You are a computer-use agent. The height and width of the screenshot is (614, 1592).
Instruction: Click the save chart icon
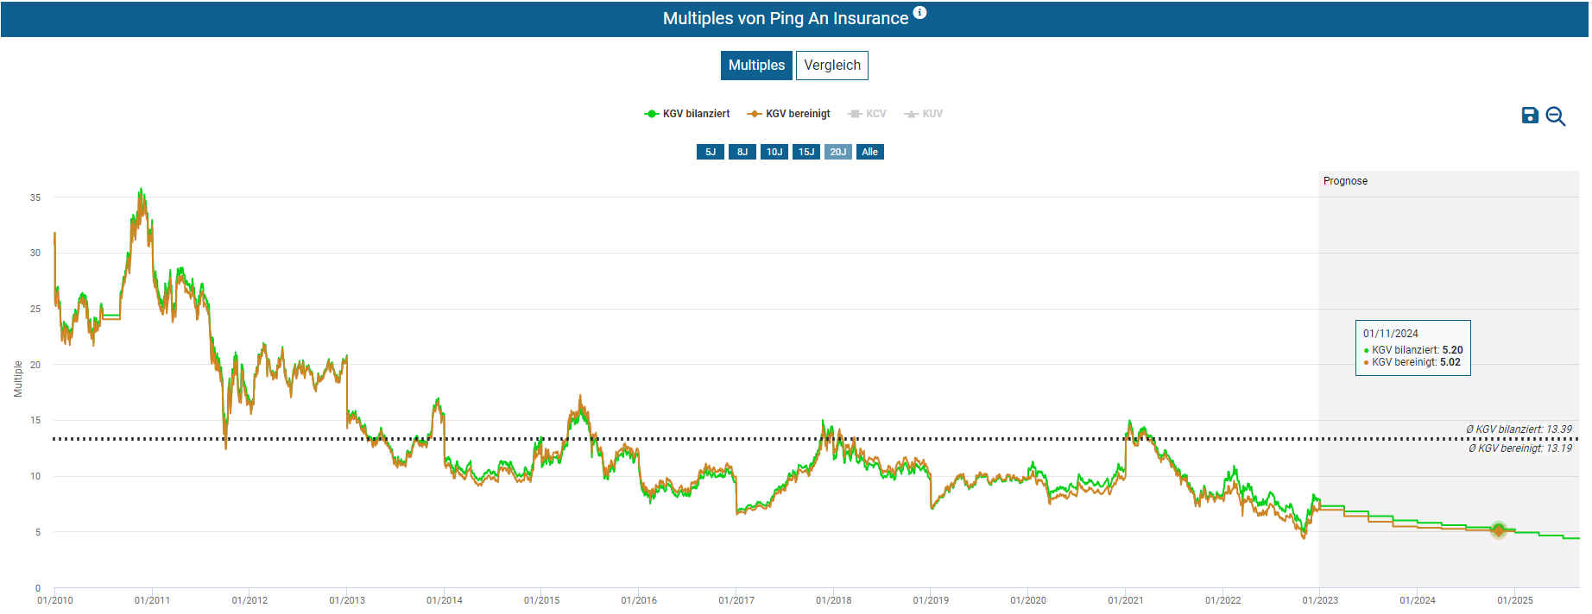[1529, 116]
